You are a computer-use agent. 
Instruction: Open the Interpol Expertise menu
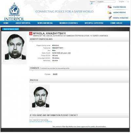click(x=94, y=23)
